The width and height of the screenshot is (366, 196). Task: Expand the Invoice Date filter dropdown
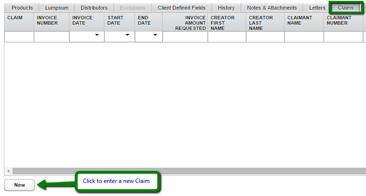(97, 35)
